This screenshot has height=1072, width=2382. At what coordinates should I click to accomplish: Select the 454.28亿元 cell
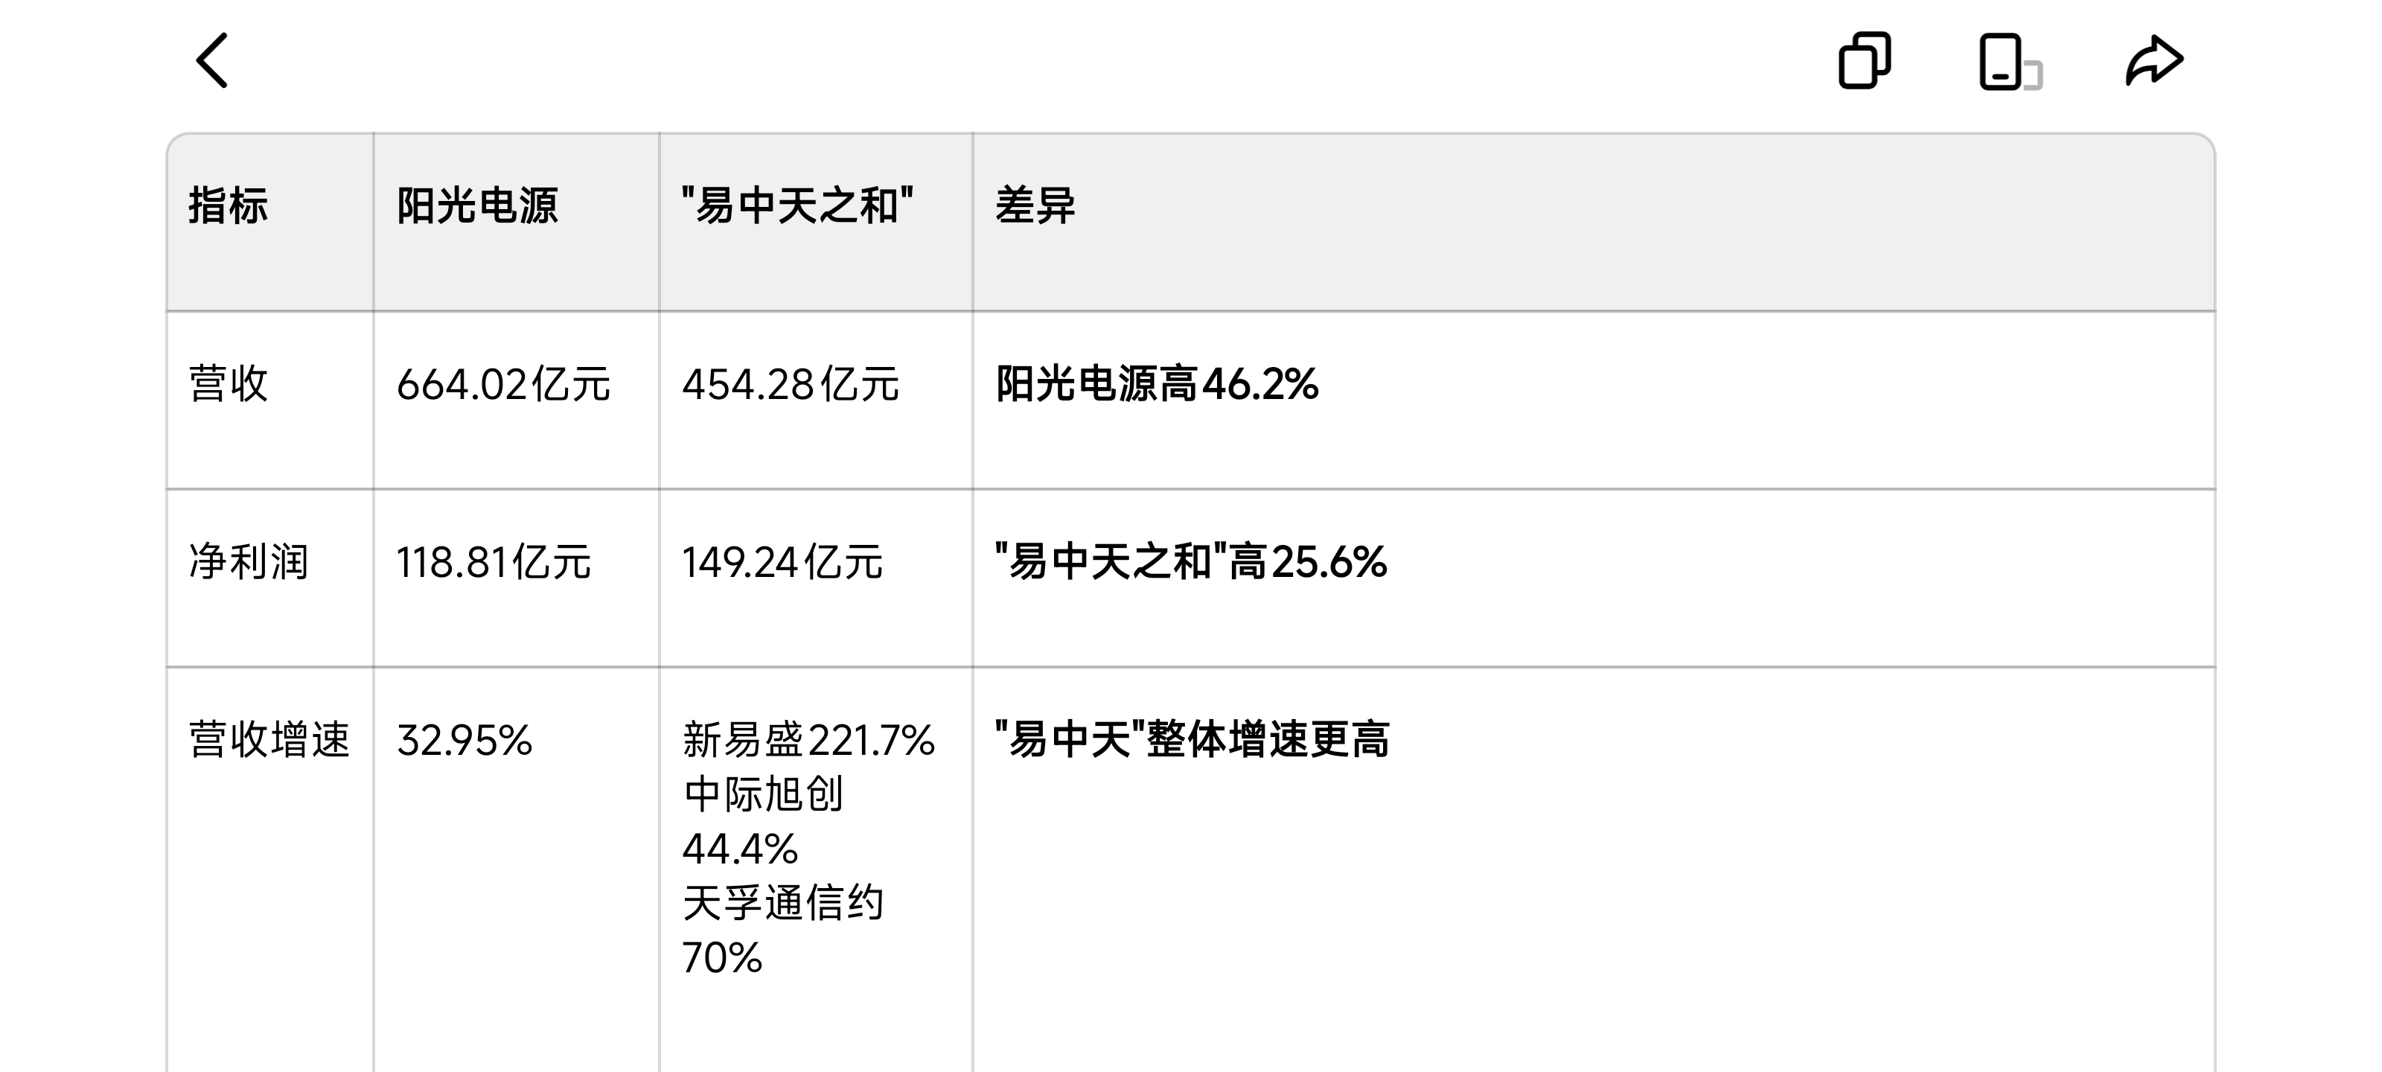(791, 384)
